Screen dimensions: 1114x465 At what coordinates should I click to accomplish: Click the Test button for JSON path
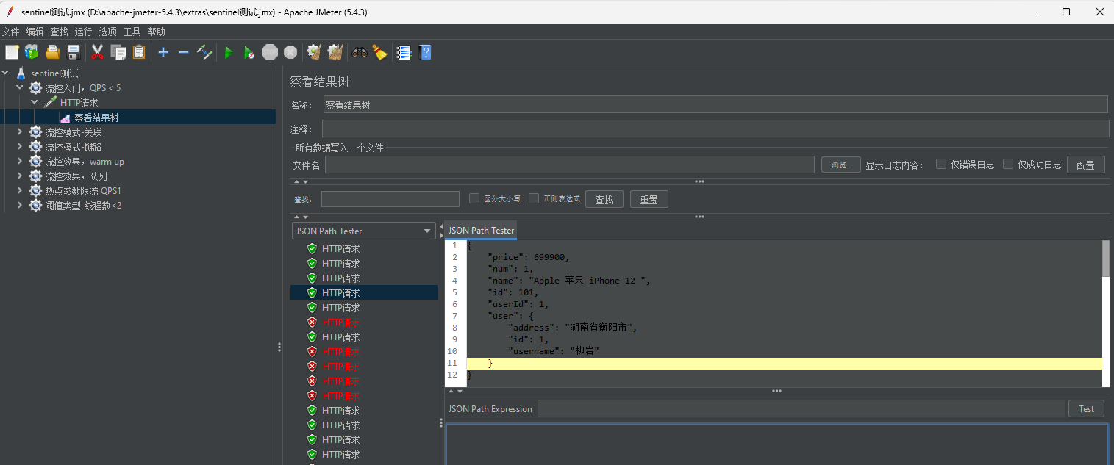(1086, 408)
